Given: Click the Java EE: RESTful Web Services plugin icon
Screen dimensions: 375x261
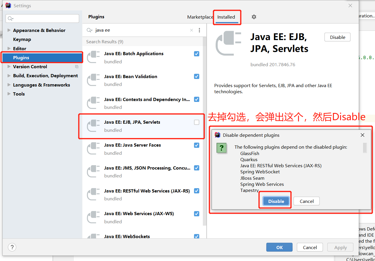Looking at the screenshot, I should (x=93, y=195).
